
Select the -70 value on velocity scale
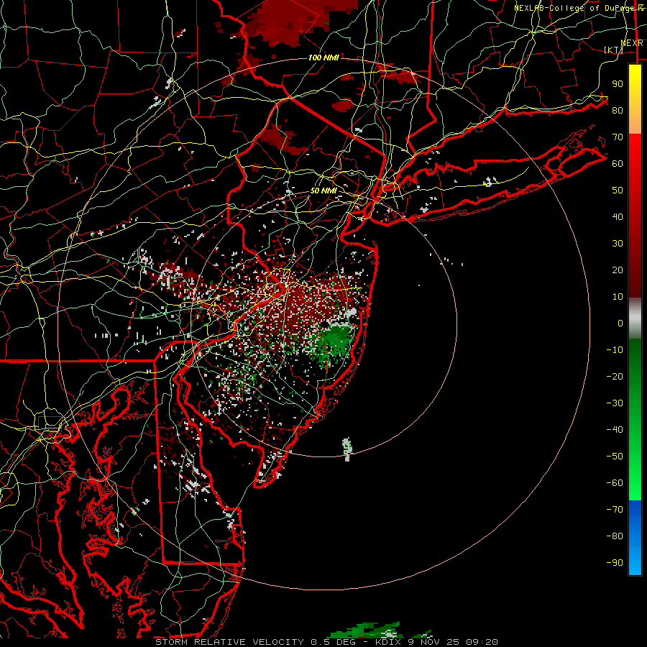615,510
